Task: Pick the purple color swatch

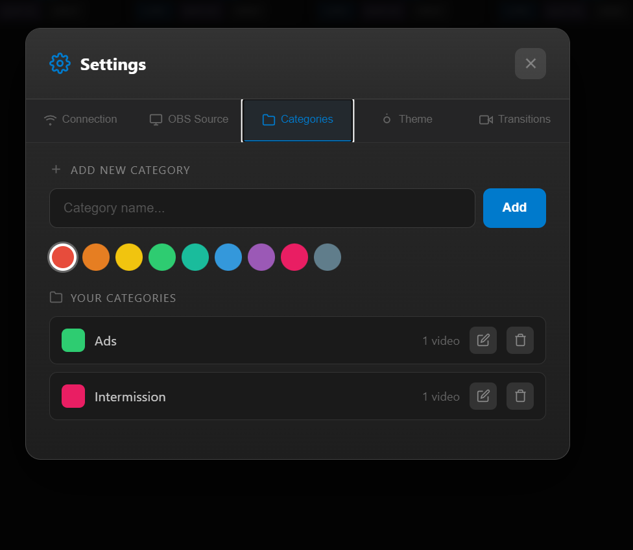Action: [261, 257]
